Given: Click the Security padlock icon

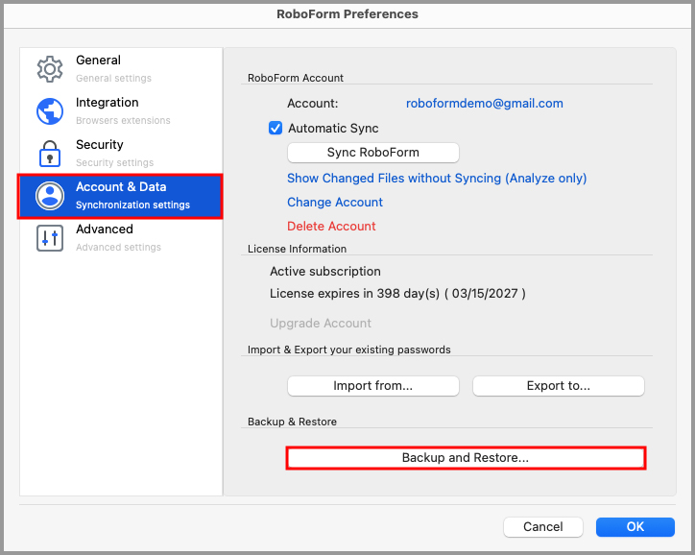Looking at the screenshot, I should 49,154.
